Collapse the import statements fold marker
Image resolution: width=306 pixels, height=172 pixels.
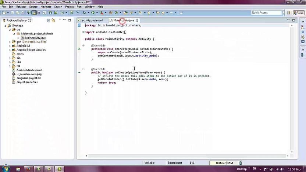click(x=83, y=32)
